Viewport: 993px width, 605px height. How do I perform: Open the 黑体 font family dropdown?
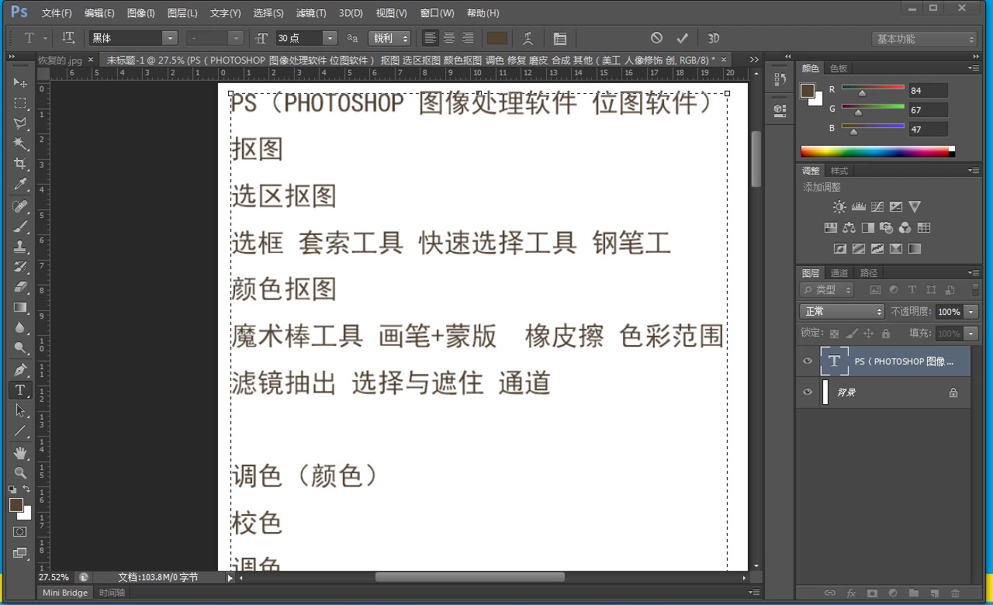[x=170, y=38]
